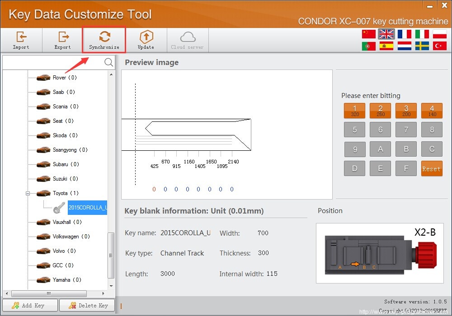452x316 pixels.
Task: Collapse the Toyota tree node
Action: point(28,193)
